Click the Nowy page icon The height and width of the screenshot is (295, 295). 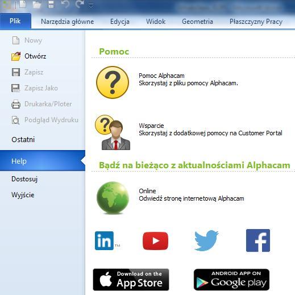16,40
